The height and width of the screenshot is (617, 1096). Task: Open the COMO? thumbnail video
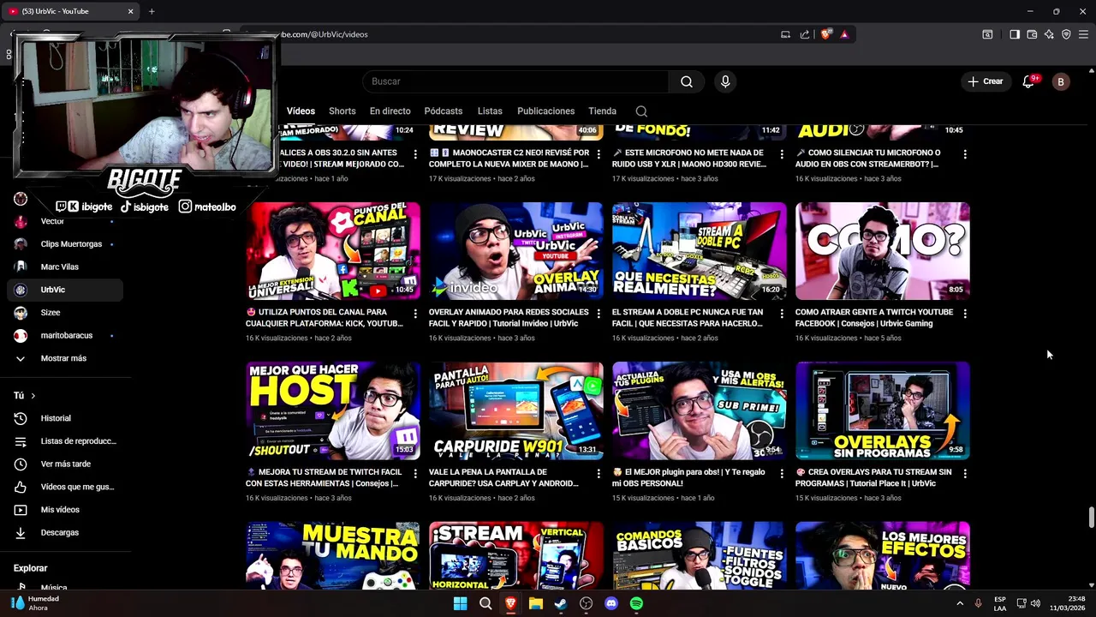click(x=883, y=250)
